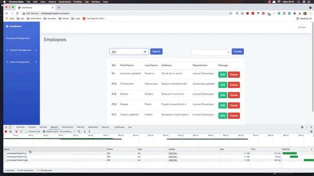Viewport: 314px width, 176px height.
Task: Click the johndoe user menu
Action: click(x=302, y=27)
